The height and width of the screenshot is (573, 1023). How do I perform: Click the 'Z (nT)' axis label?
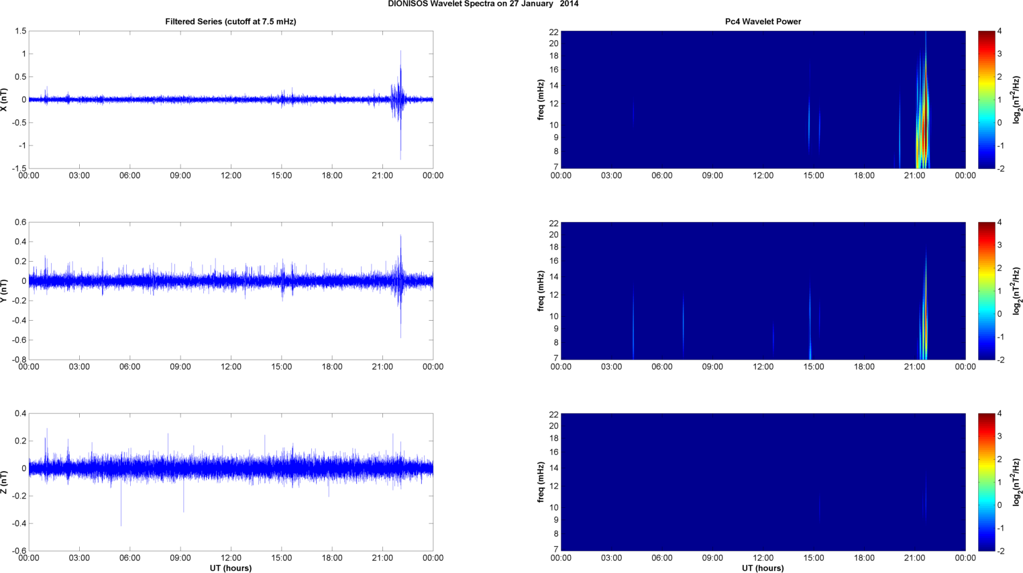pyautogui.click(x=5, y=482)
